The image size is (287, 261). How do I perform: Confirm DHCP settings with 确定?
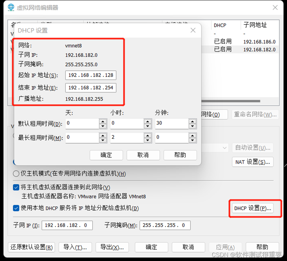click(106, 155)
